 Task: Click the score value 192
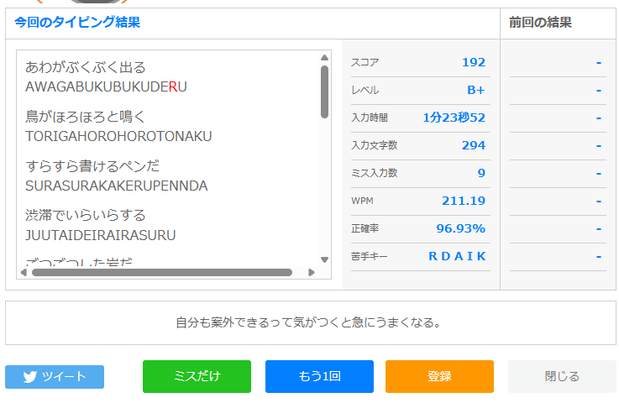tap(474, 62)
